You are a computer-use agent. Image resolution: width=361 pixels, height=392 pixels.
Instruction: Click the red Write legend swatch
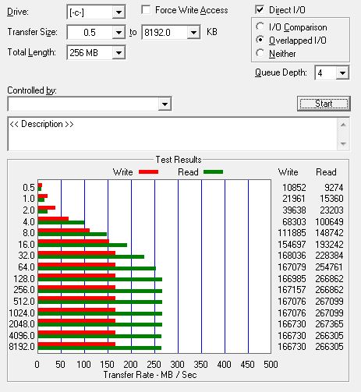pos(148,172)
